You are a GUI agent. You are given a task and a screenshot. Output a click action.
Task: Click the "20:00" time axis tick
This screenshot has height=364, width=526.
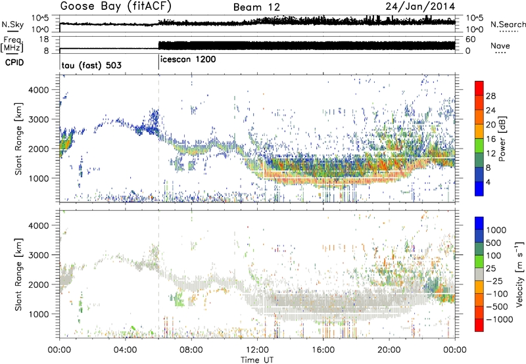pos(389,350)
